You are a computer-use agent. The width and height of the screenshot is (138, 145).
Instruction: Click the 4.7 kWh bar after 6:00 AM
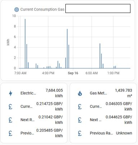(x=100, y=56)
